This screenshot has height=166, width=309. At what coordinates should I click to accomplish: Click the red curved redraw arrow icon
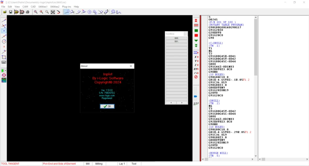(58, 12)
